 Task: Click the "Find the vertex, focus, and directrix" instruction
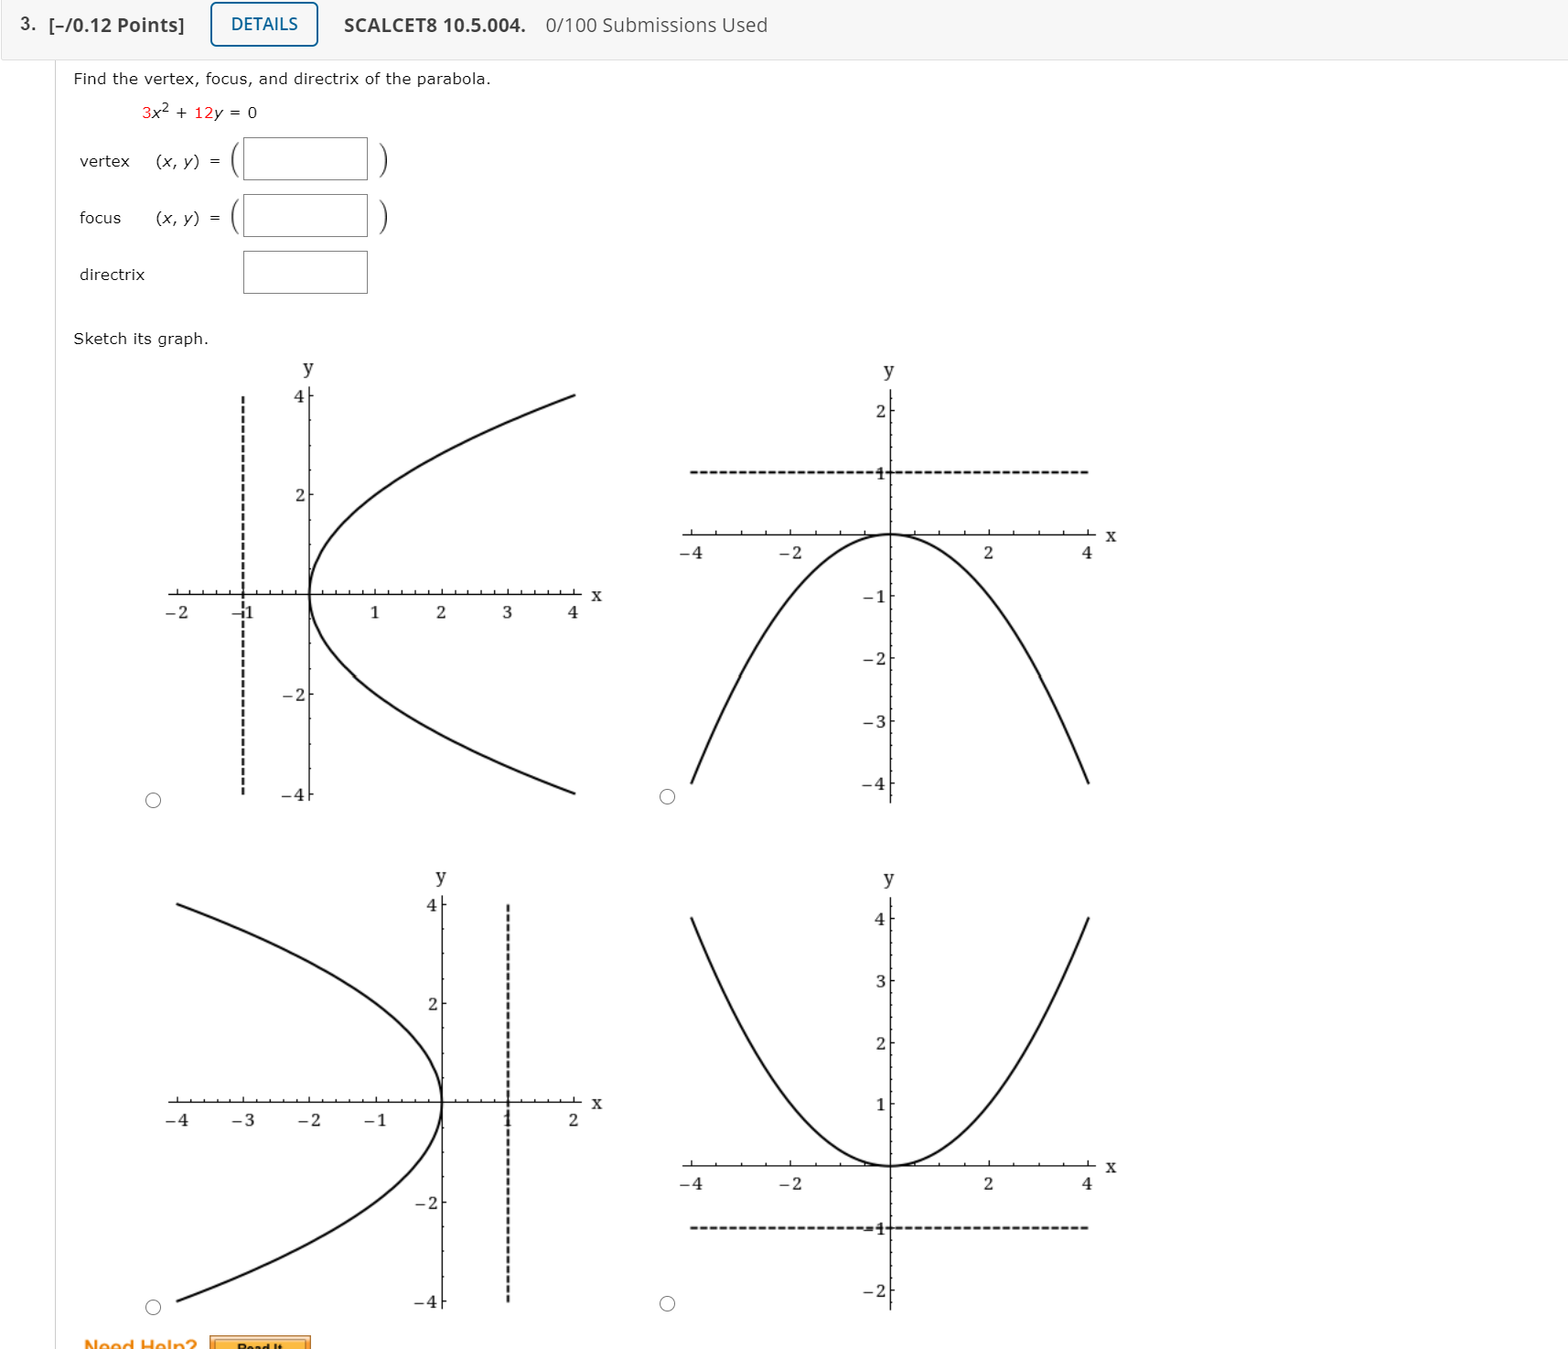pyautogui.click(x=282, y=79)
